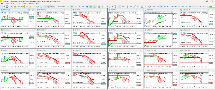Click the Signals icon next to the Market bag
215x90 pixels.
[x=34, y=6]
